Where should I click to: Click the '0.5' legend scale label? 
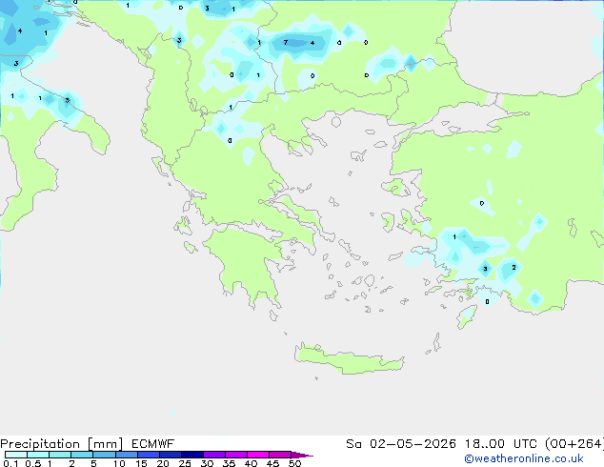pyautogui.click(x=33, y=463)
